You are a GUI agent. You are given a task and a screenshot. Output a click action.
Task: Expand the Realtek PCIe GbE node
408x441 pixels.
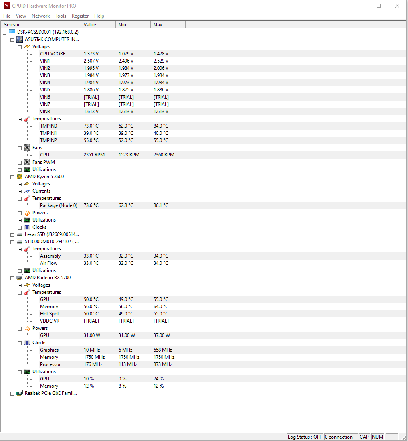12,394
